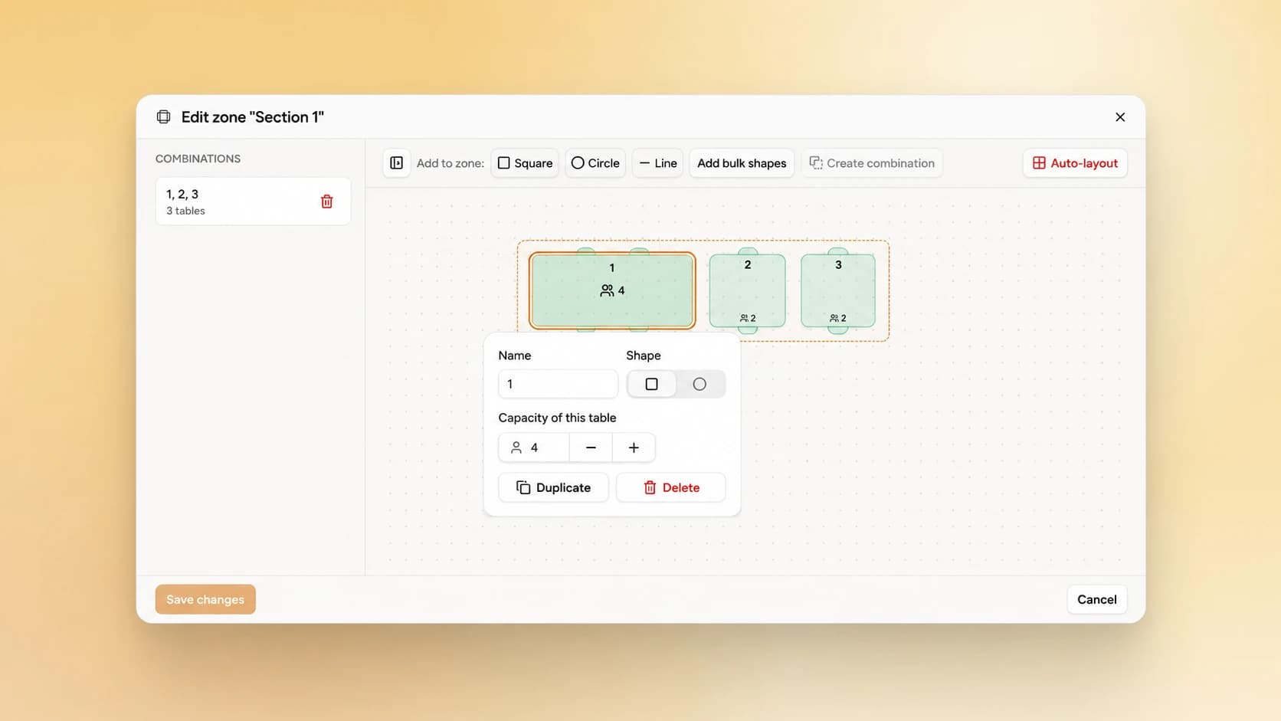Close the Edit zone dialog
The height and width of the screenshot is (721, 1281).
tap(1120, 117)
